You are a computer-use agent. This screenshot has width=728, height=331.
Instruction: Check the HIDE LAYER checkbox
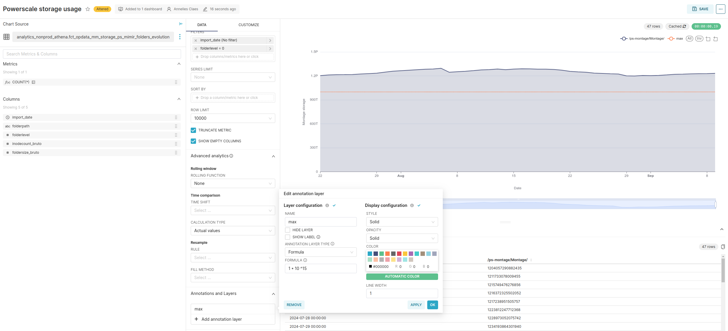[288, 230]
